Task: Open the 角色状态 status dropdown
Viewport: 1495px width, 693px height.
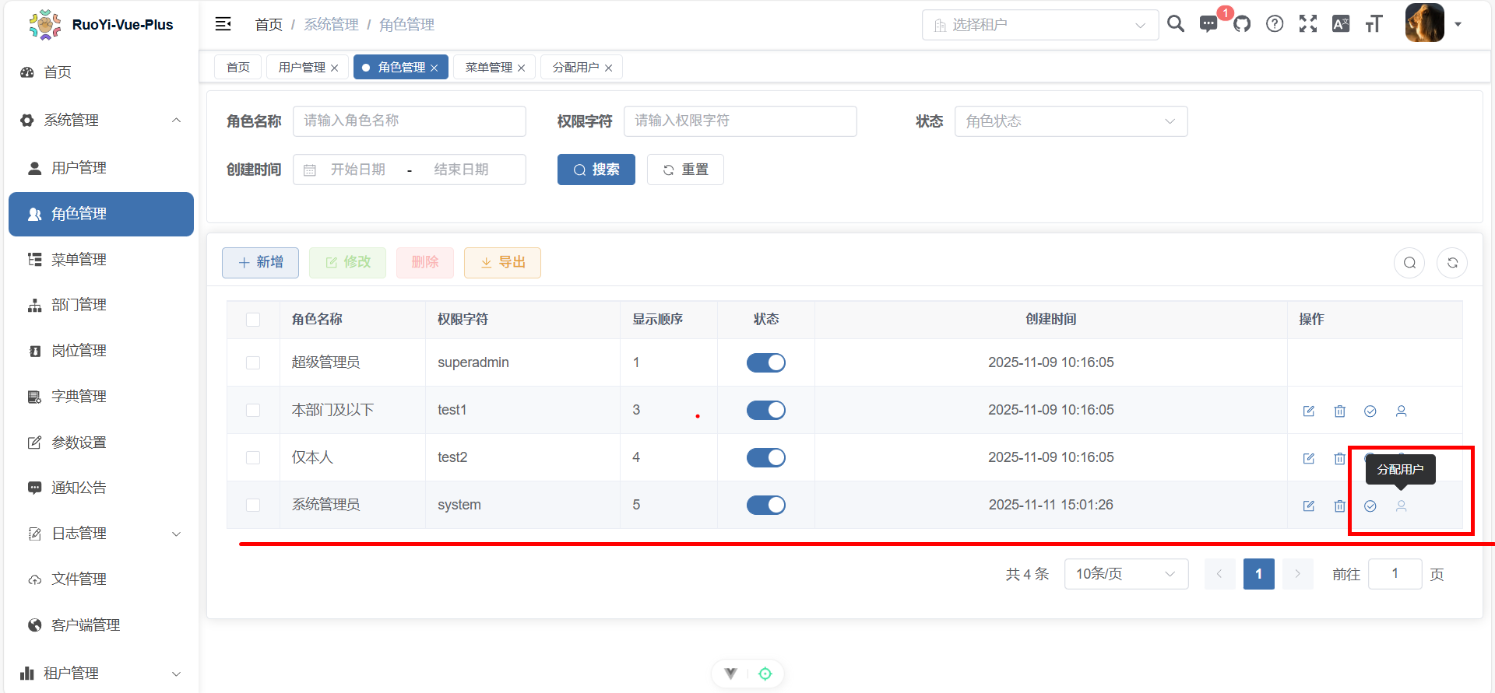Action: pyautogui.click(x=1071, y=121)
